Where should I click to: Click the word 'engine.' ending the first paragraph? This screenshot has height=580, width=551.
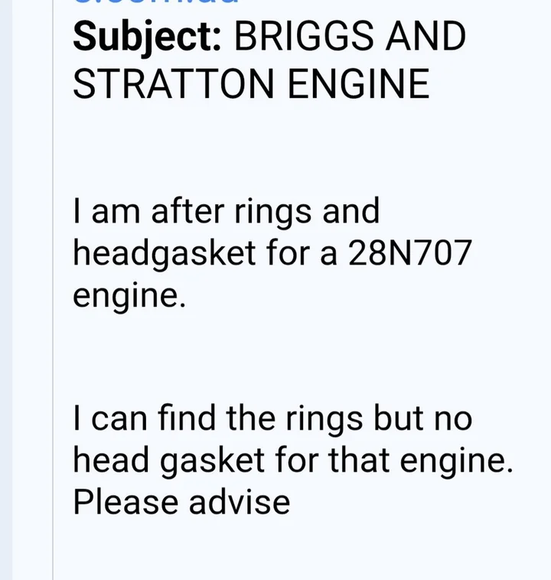pos(129,296)
